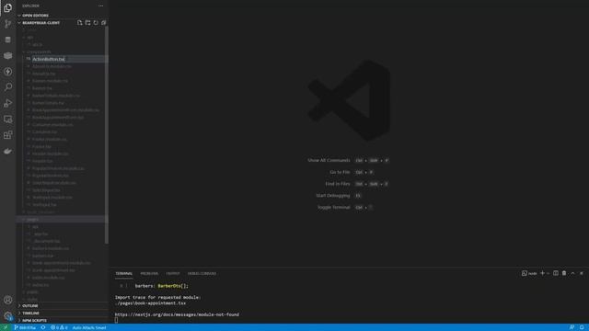Viewport: 589px width, 331px height.
Task: Open the nextjs.org module-not-found link
Action: coord(177,314)
